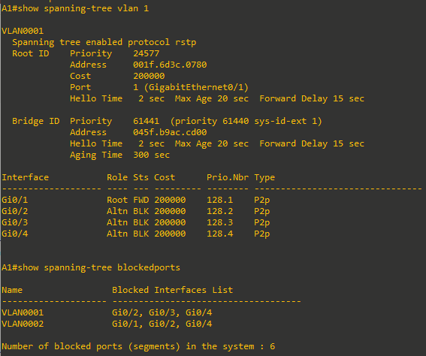This screenshot has width=426, height=356.
Task: Select the Gi0/2 interface name
Action: coord(15,211)
